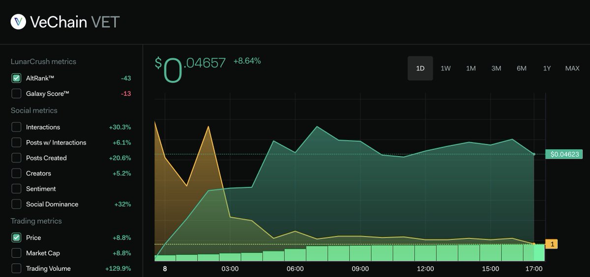
Task: Click the +8.64% price change value
Action: pos(247,61)
